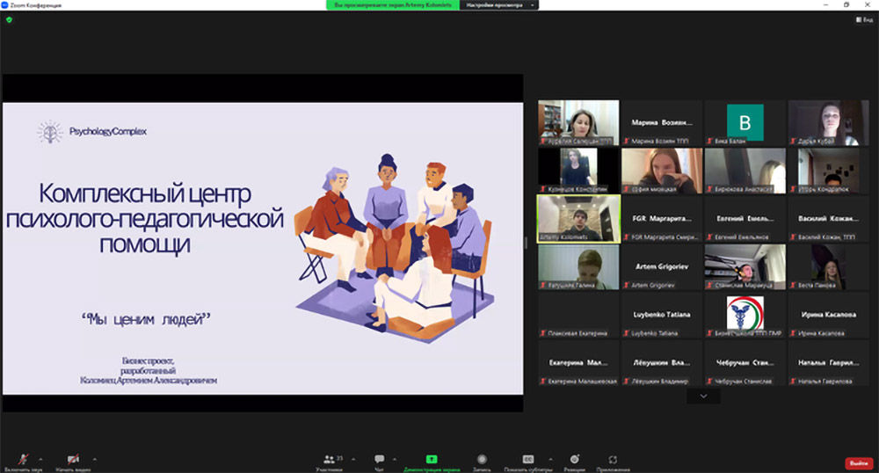Screen dimensions: 879x473
Task: Start video with the camera icon
Action: tap(73, 459)
